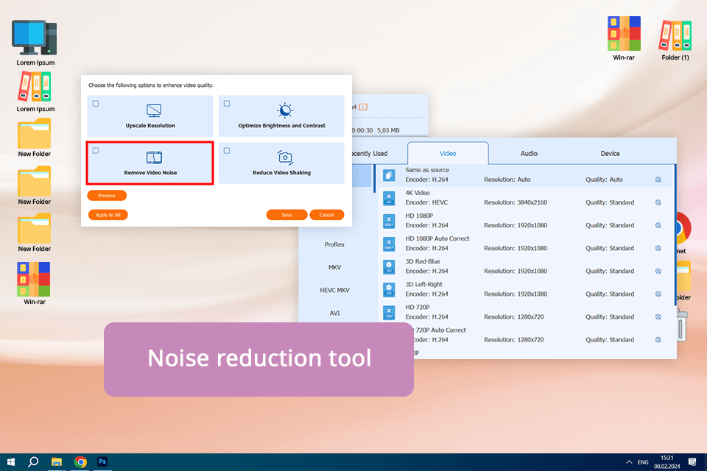The width and height of the screenshot is (707, 471).
Task: Open settings gear for 3D Left-Right preset
Action: pos(658,294)
